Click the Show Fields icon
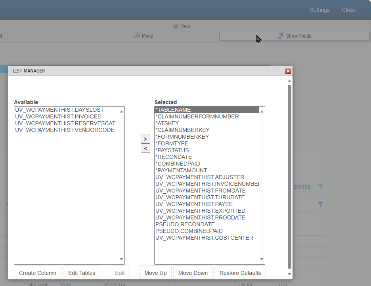Screen dimensions: 371x286 coord(281,36)
